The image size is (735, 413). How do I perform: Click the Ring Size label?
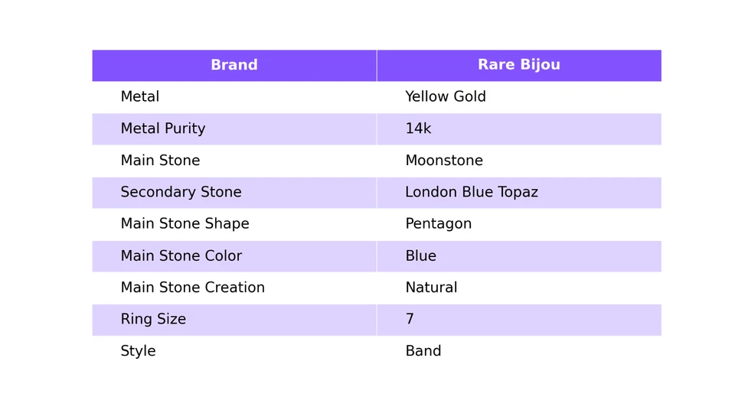pyautogui.click(x=153, y=320)
